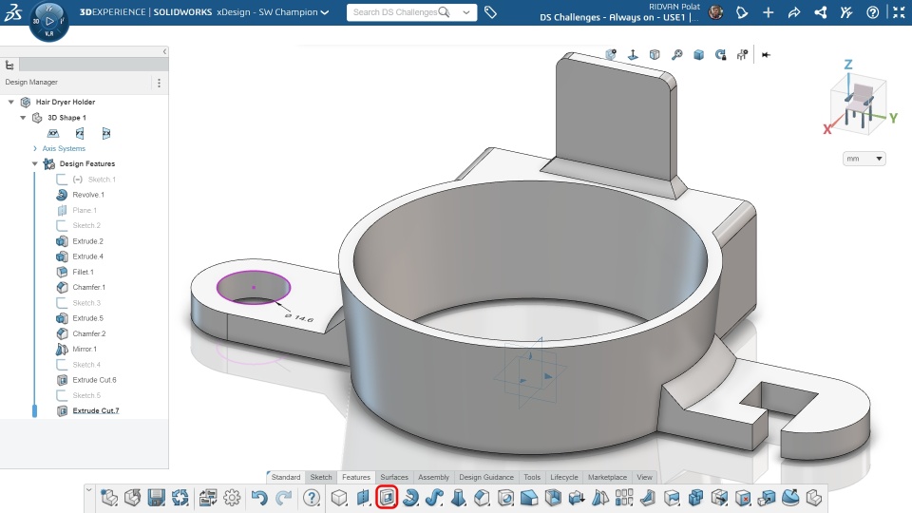This screenshot has height=513, width=912.
Task: Select Sketch.5 in the feature tree
Action: click(86, 395)
